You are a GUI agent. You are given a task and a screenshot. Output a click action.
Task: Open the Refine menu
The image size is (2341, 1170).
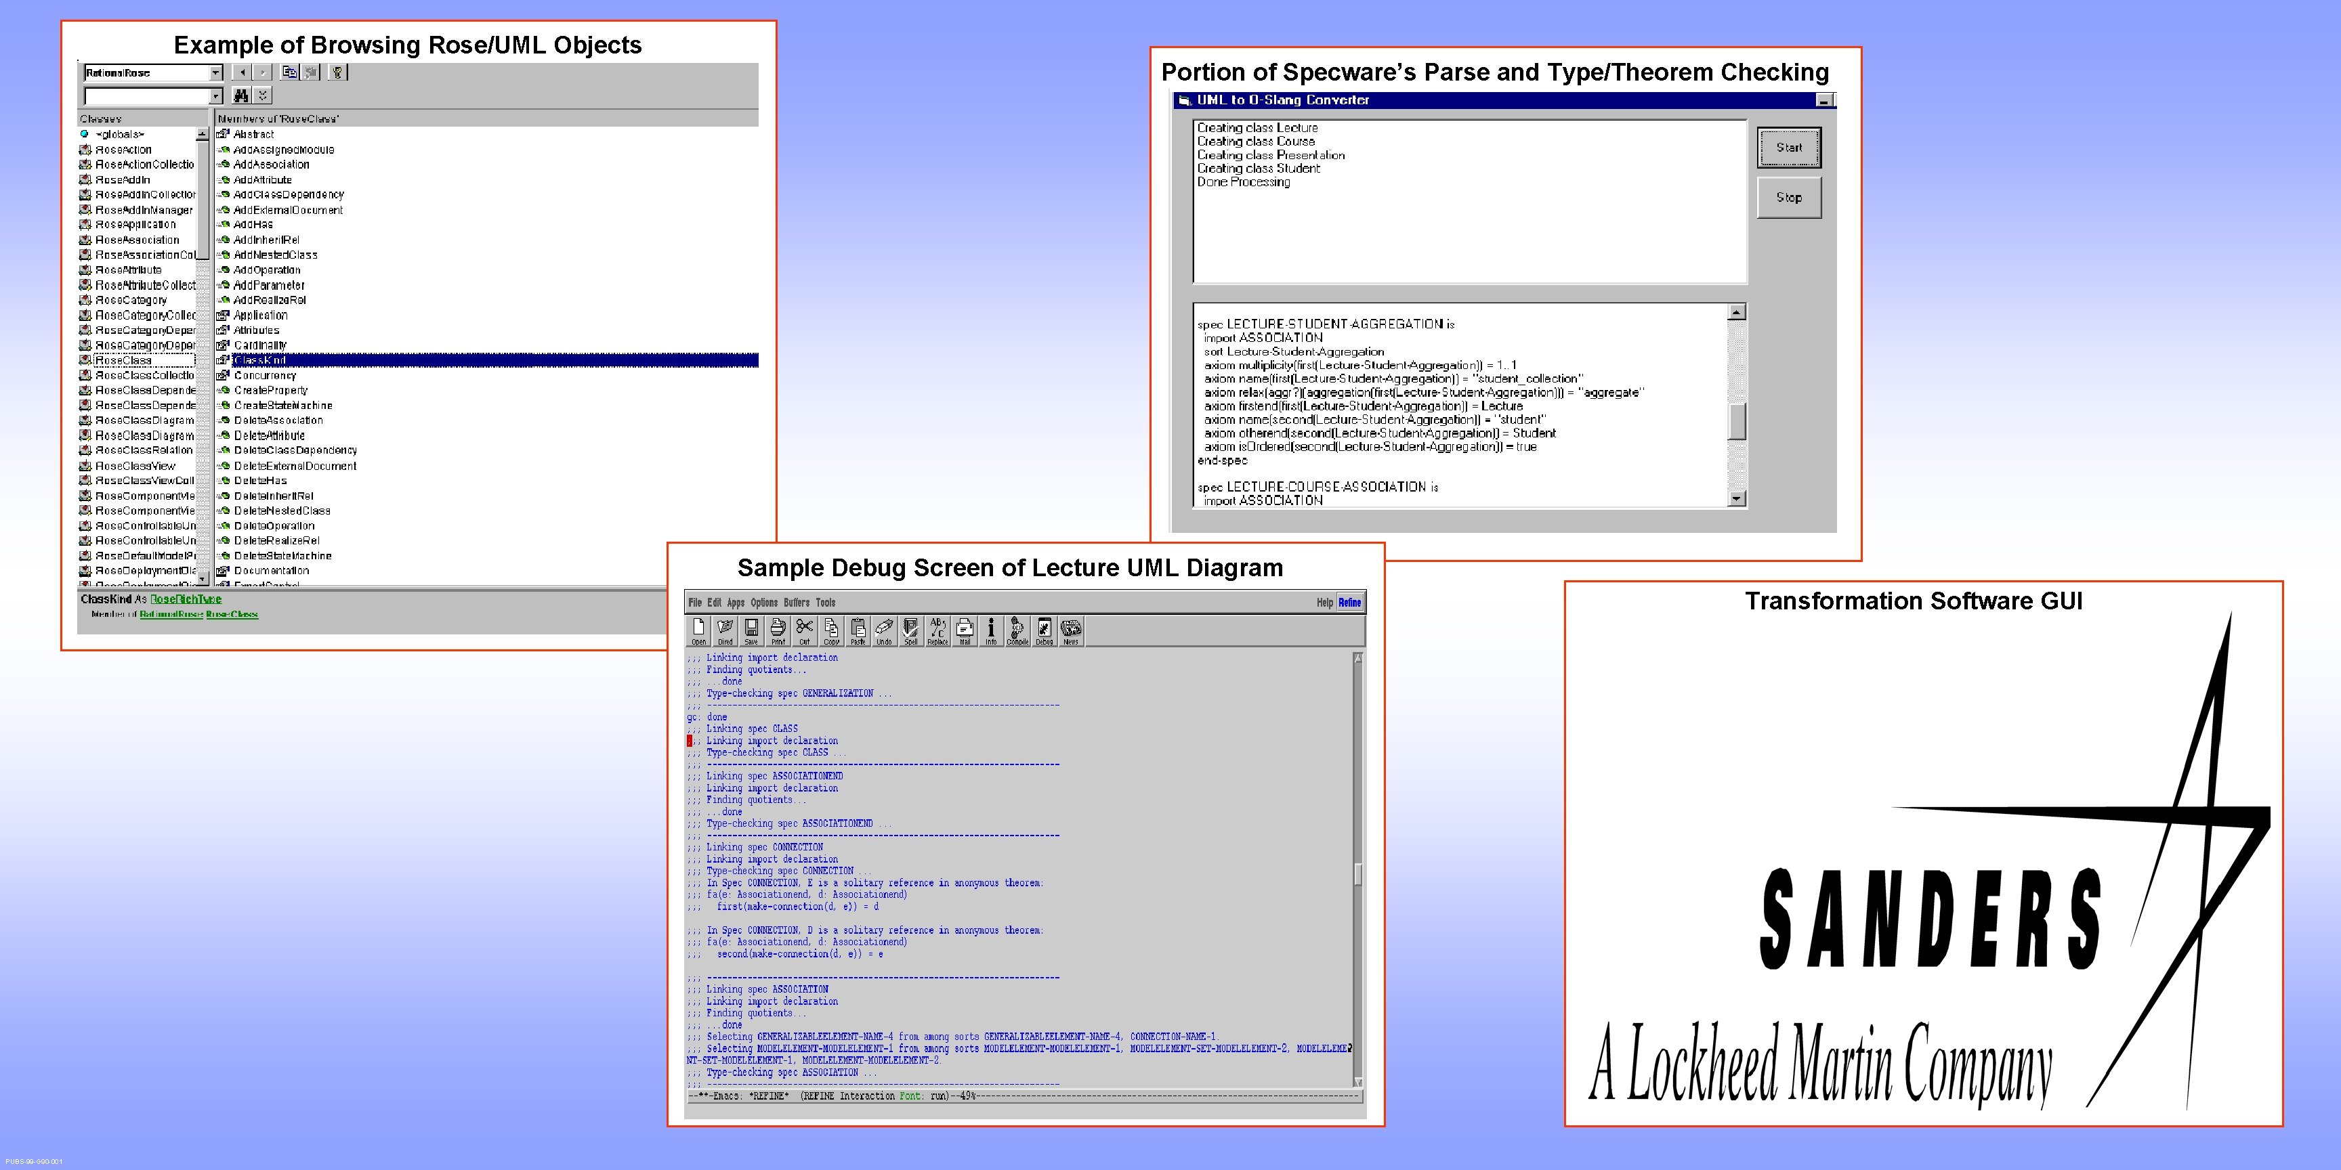point(1349,602)
